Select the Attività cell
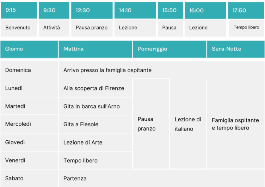Image resolution: width=265 pixels, height=187 pixels. 54,28
